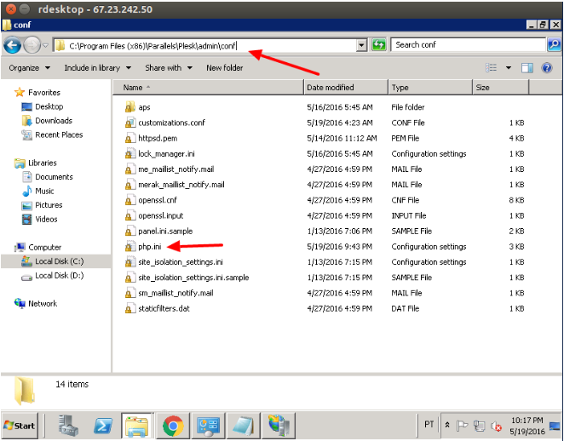Click Windows Explorer taskbar icon
Image resolution: width=564 pixels, height=441 pixels.
click(136, 426)
